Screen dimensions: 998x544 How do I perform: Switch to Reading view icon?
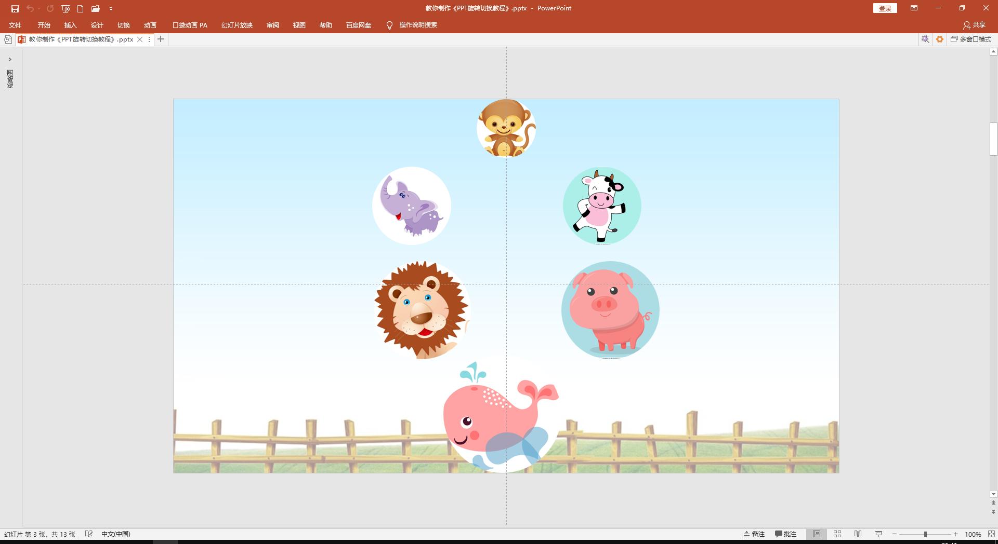click(x=858, y=534)
